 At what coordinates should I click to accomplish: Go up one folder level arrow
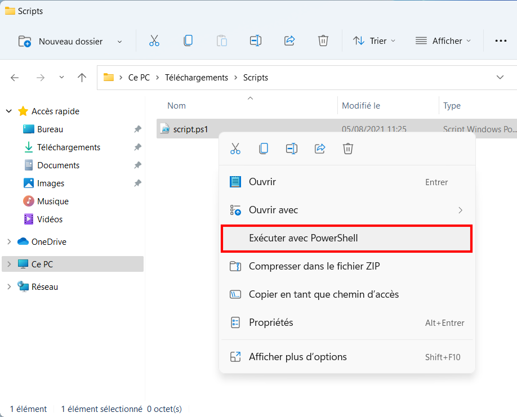(x=82, y=78)
